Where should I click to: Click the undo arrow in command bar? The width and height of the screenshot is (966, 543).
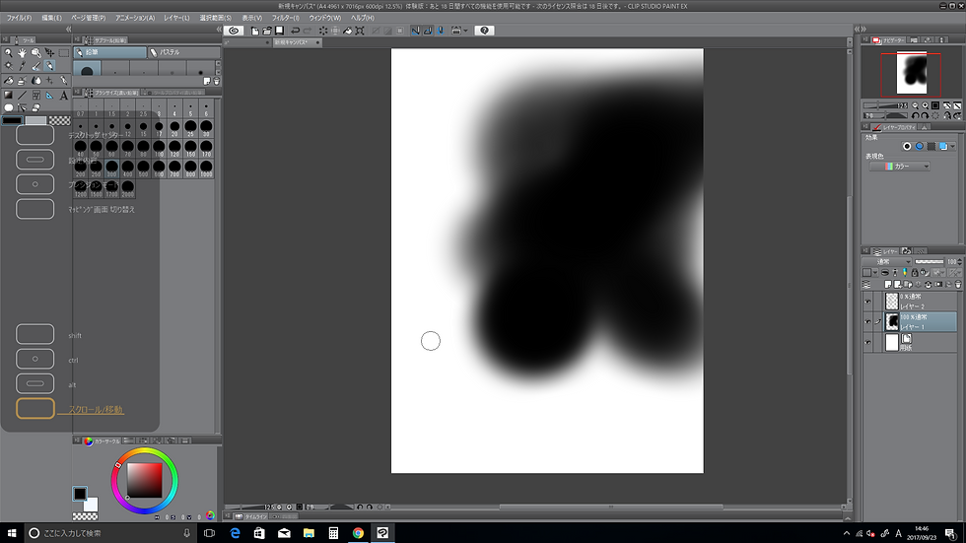tap(295, 31)
